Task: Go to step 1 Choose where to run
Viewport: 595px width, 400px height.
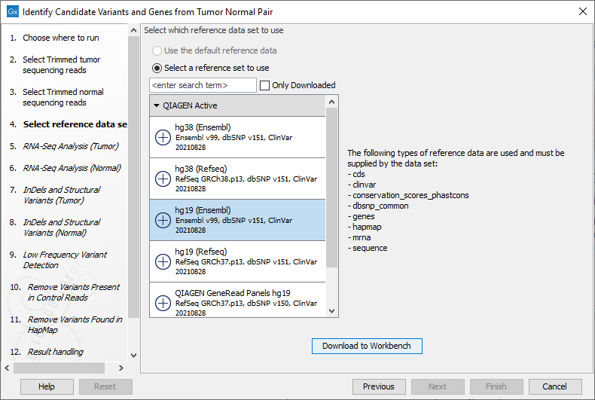Action: tap(61, 38)
